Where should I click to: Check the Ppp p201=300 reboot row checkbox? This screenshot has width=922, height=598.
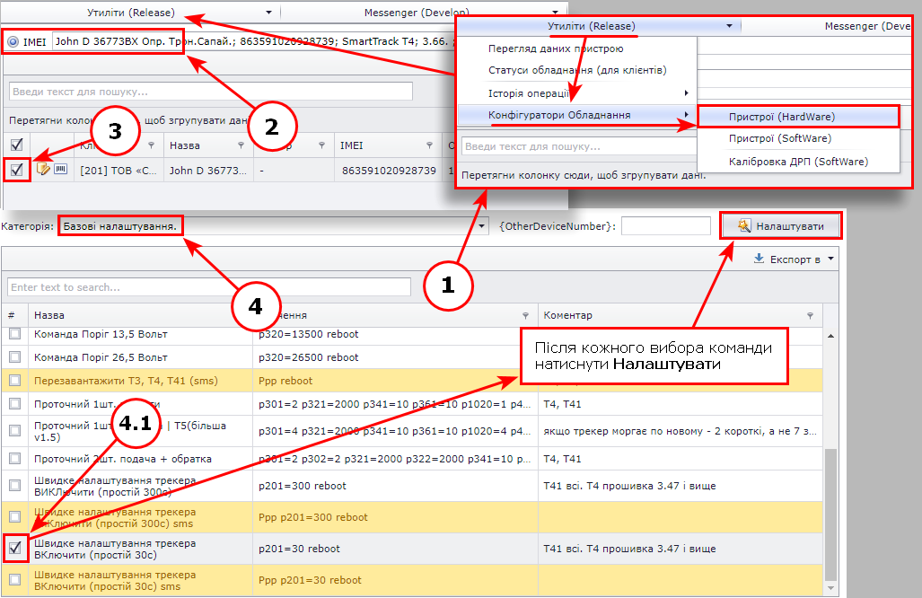14,517
